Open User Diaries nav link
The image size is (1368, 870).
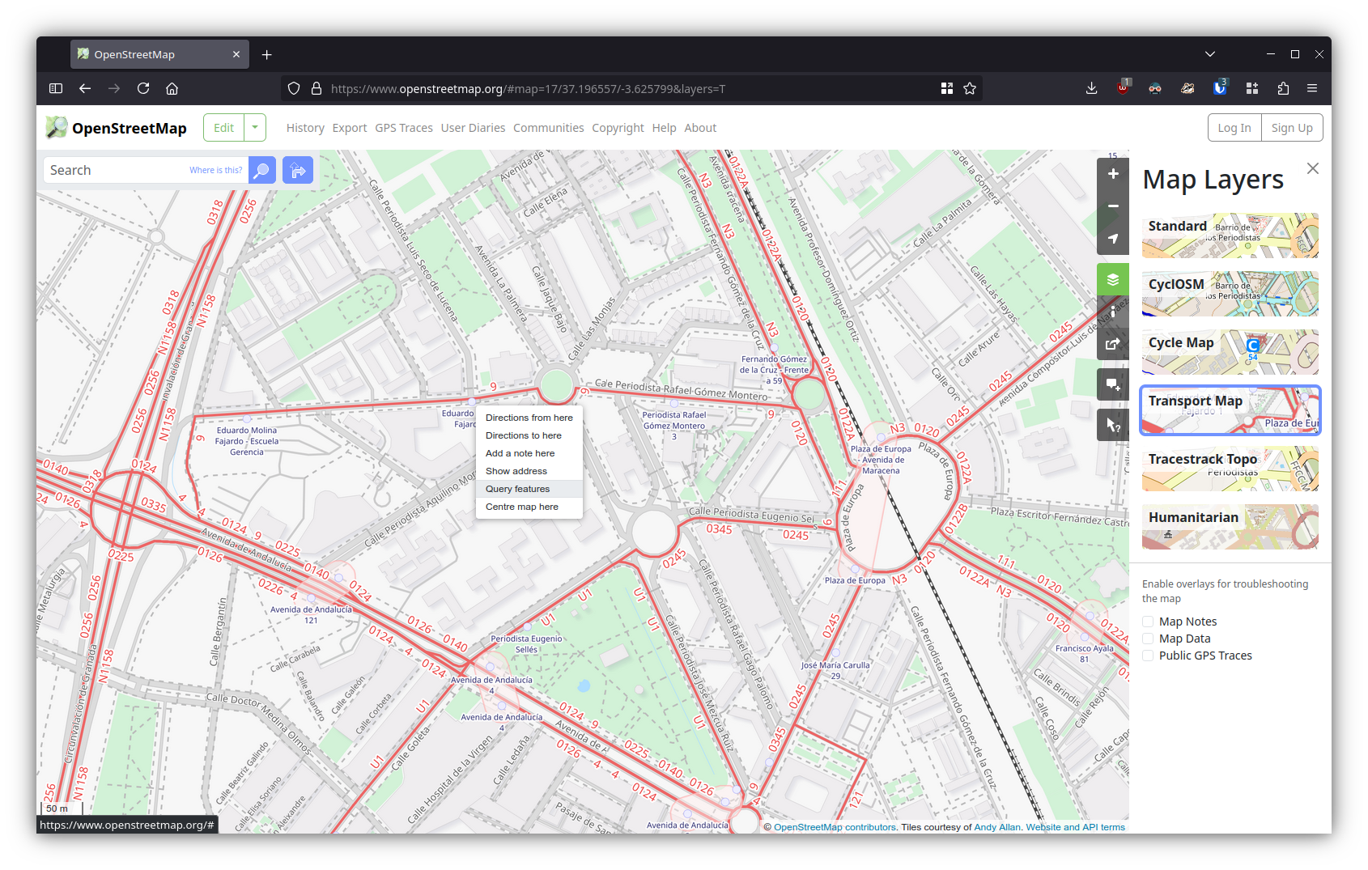click(473, 128)
